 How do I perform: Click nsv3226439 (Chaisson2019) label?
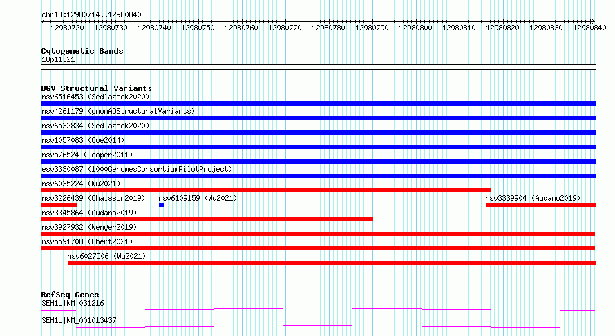(x=93, y=198)
